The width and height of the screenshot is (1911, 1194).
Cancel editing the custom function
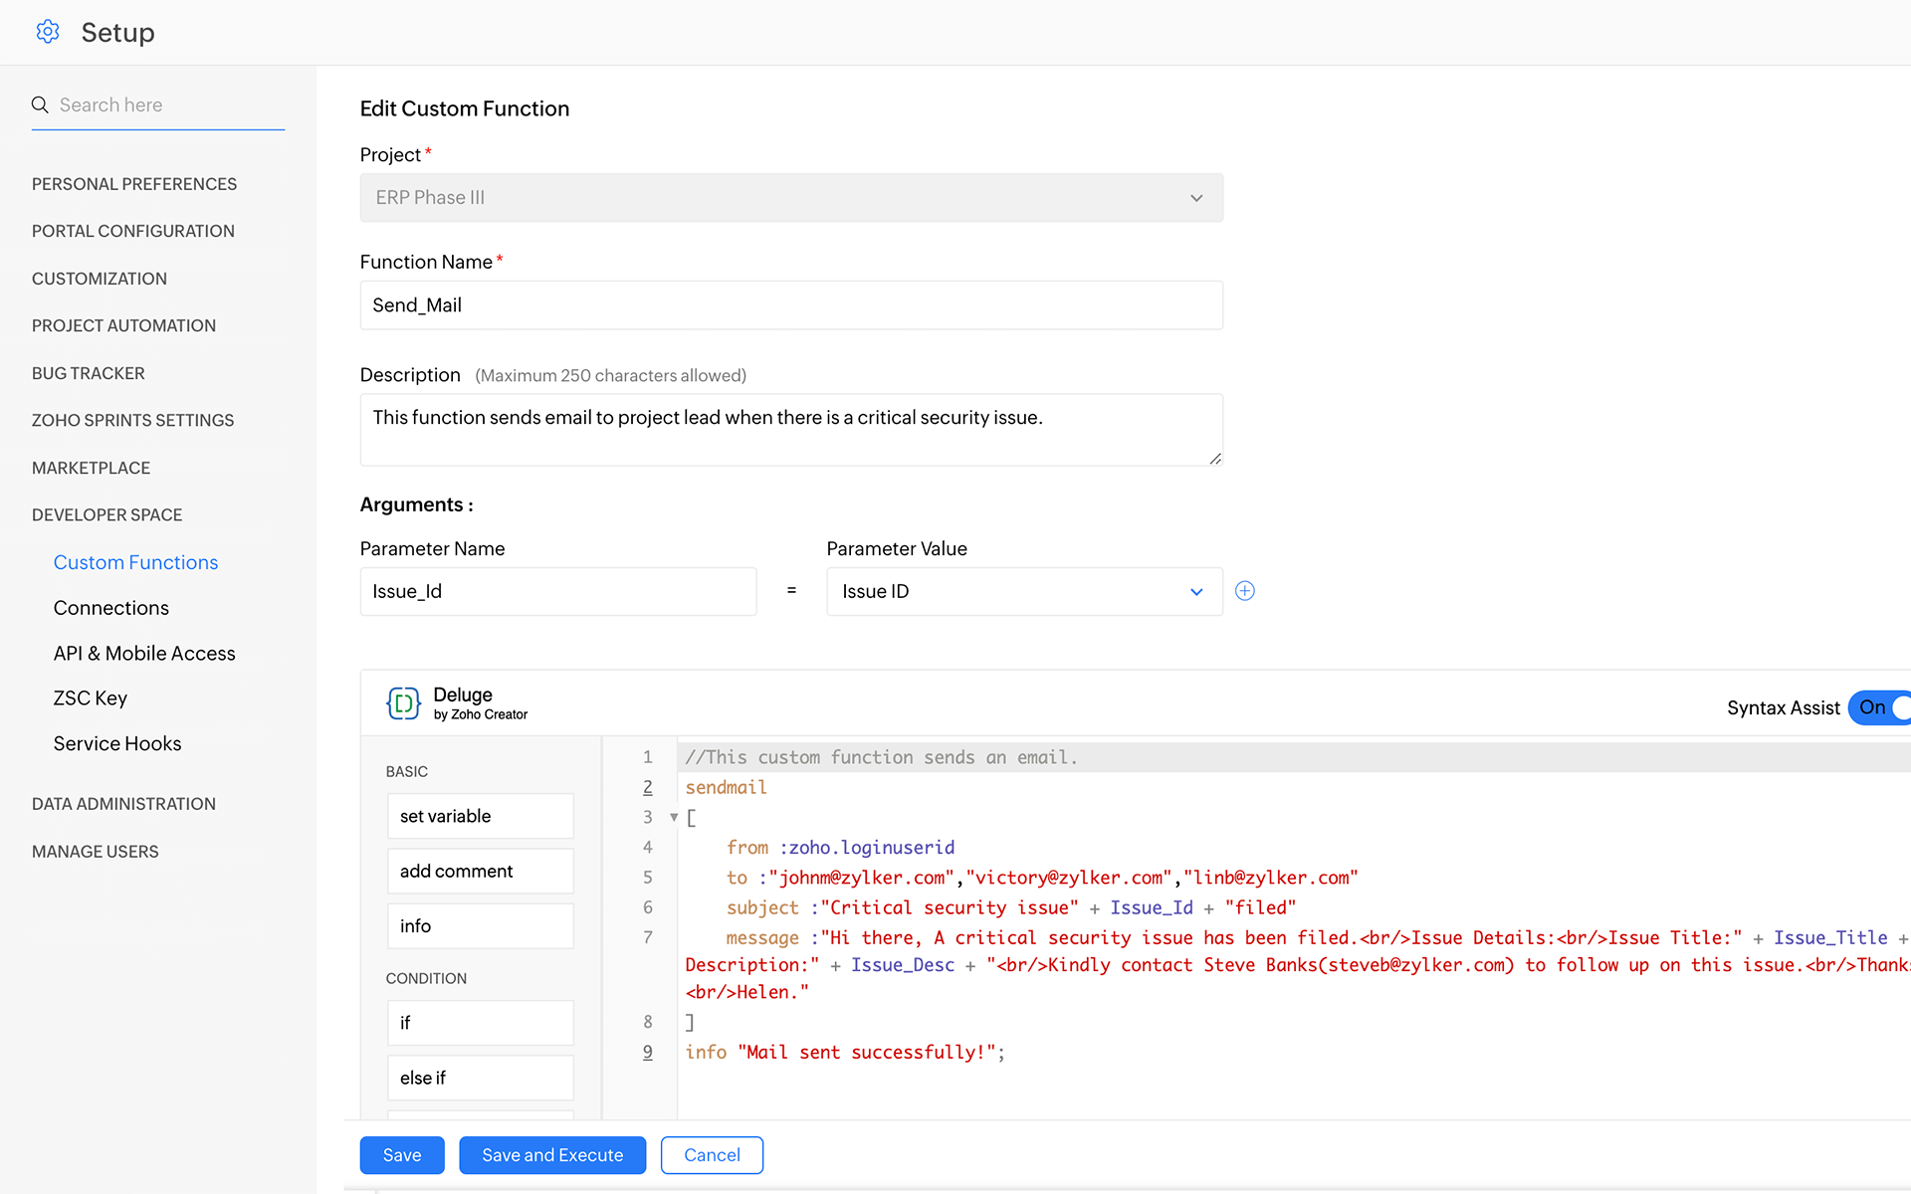[x=712, y=1155]
